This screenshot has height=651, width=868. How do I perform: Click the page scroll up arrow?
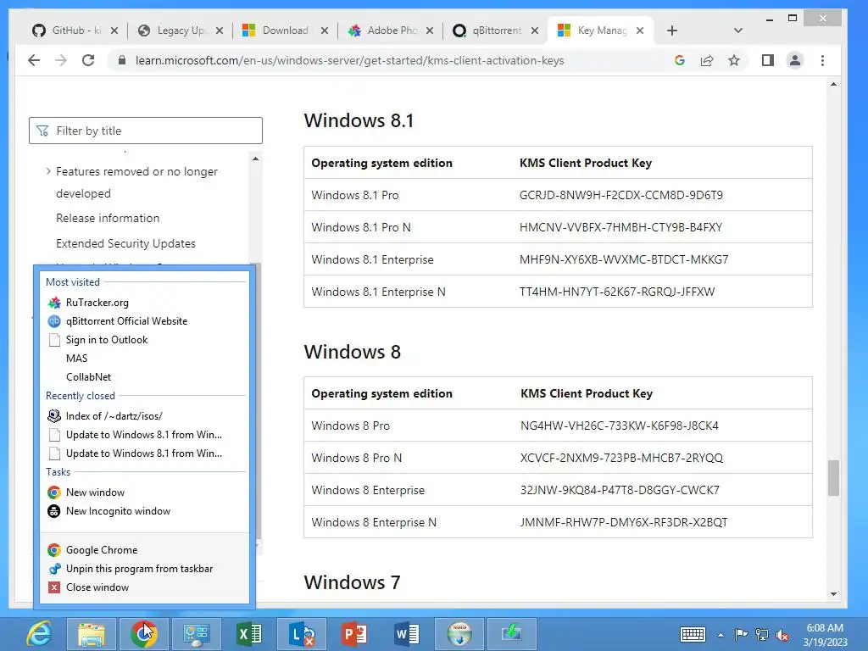[834, 84]
